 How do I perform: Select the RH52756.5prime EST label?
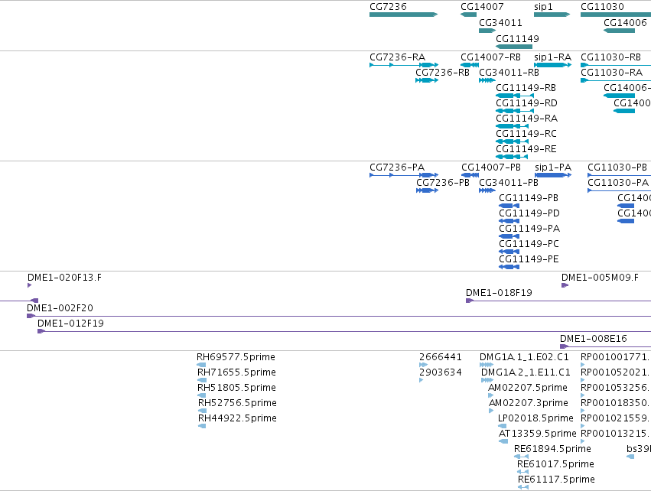[x=237, y=403]
